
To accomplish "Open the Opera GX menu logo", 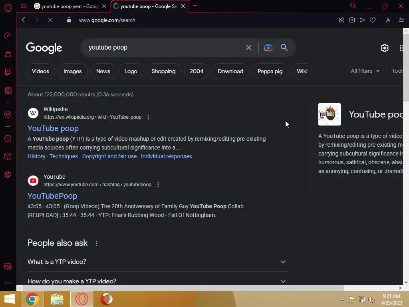I will (x=8, y=8).
